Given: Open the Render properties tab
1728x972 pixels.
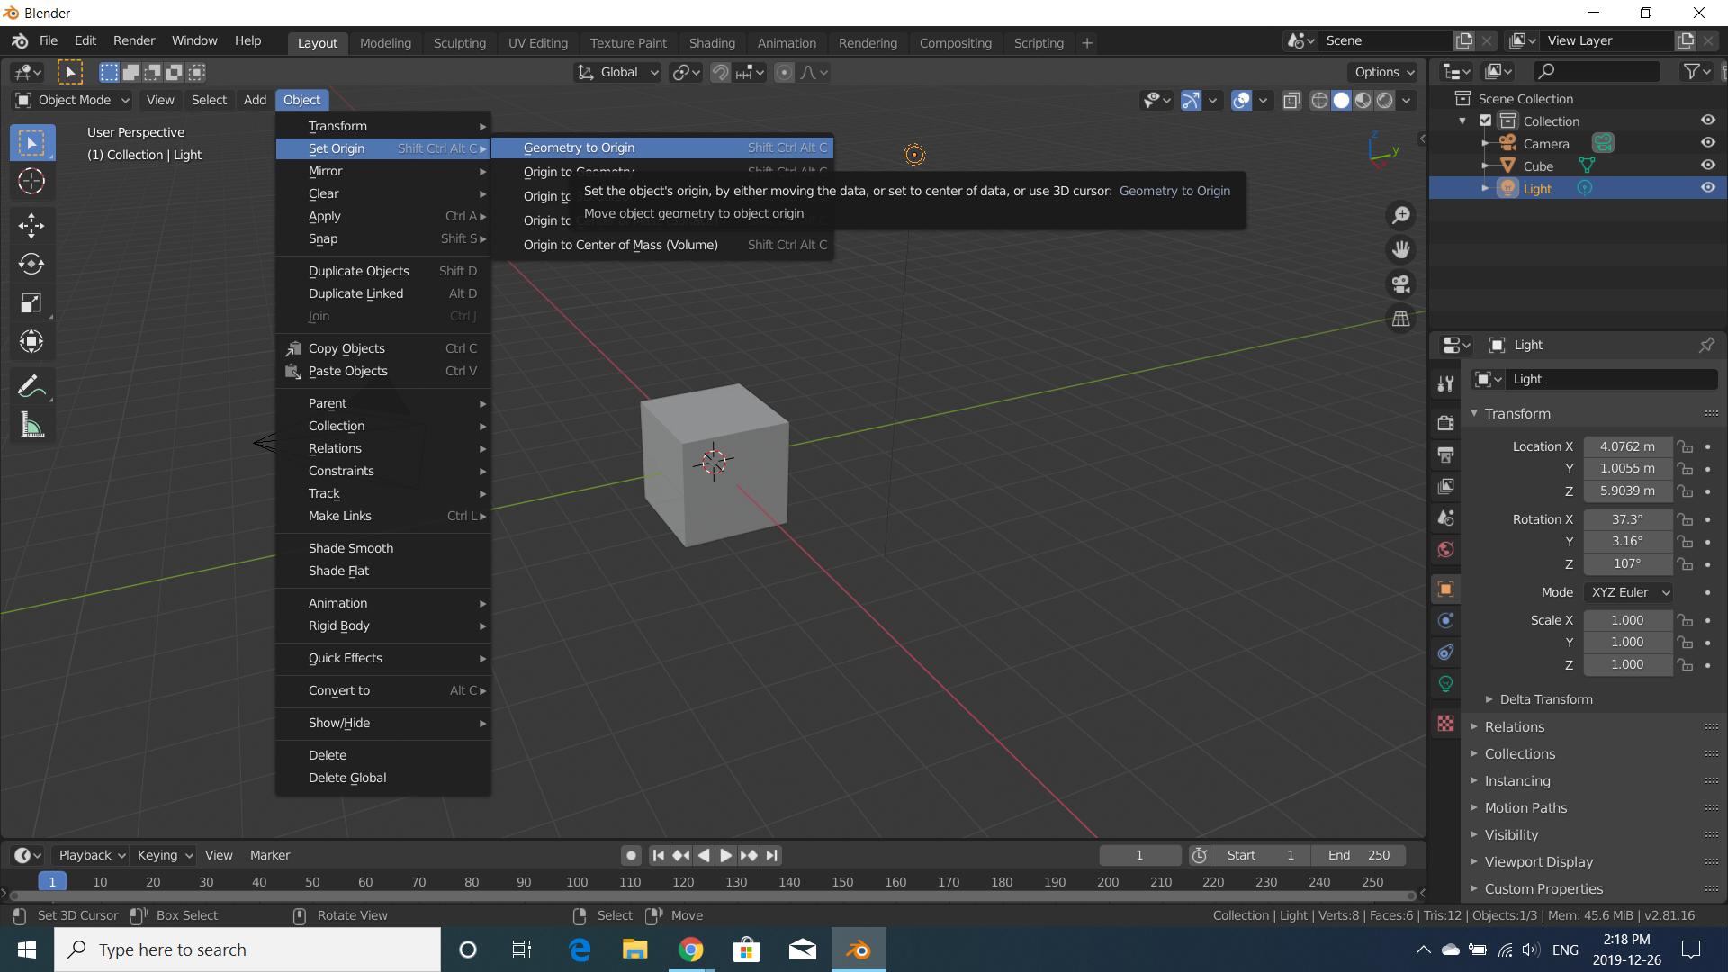Looking at the screenshot, I should point(1445,422).
